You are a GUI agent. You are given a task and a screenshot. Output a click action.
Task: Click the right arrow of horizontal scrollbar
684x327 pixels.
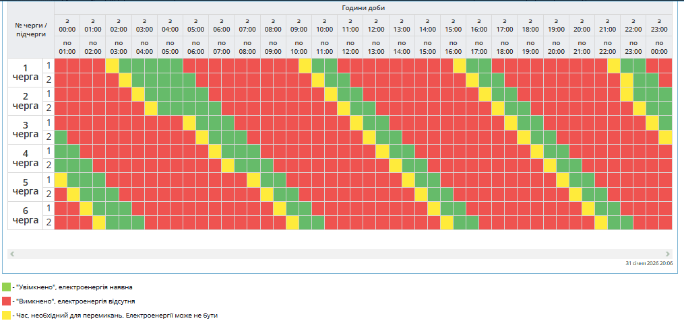(667, 254)
